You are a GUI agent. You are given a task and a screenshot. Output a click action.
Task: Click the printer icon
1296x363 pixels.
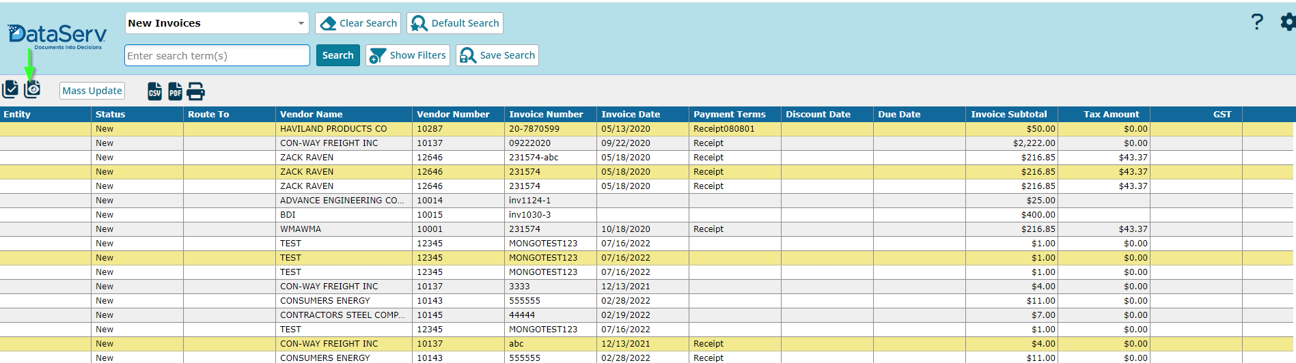tap(195, 91)
